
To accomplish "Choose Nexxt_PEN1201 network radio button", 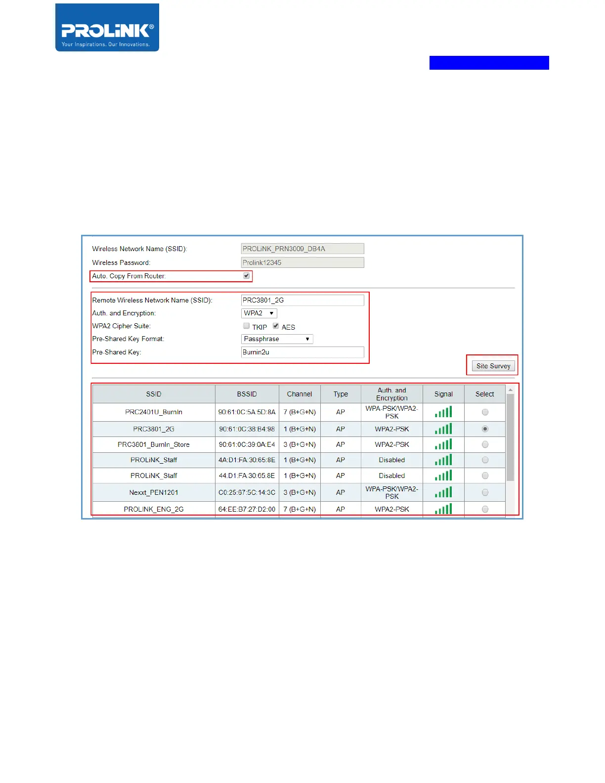I will point(485,492).
